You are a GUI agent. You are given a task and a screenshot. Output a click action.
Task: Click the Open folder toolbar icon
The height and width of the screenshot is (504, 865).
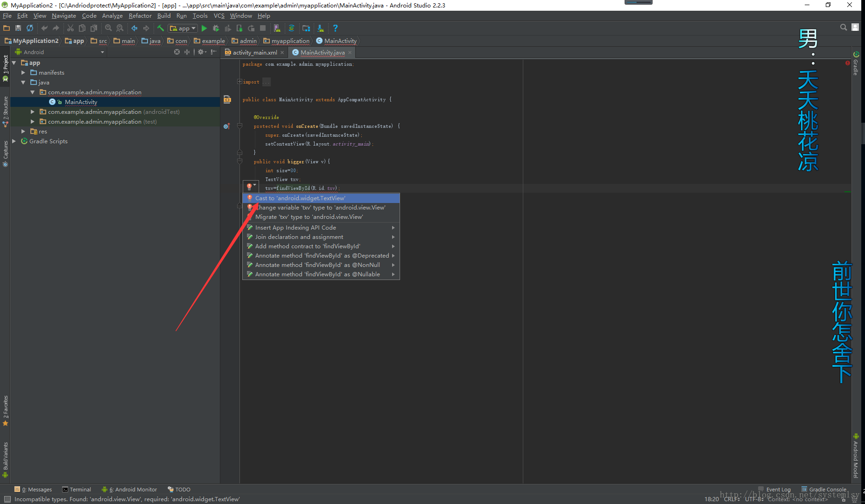click(x=7, y=28)
